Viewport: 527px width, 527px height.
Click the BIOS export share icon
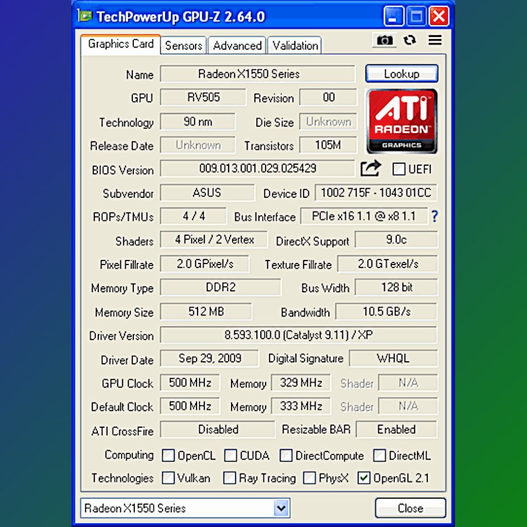(x=371, y=168)
